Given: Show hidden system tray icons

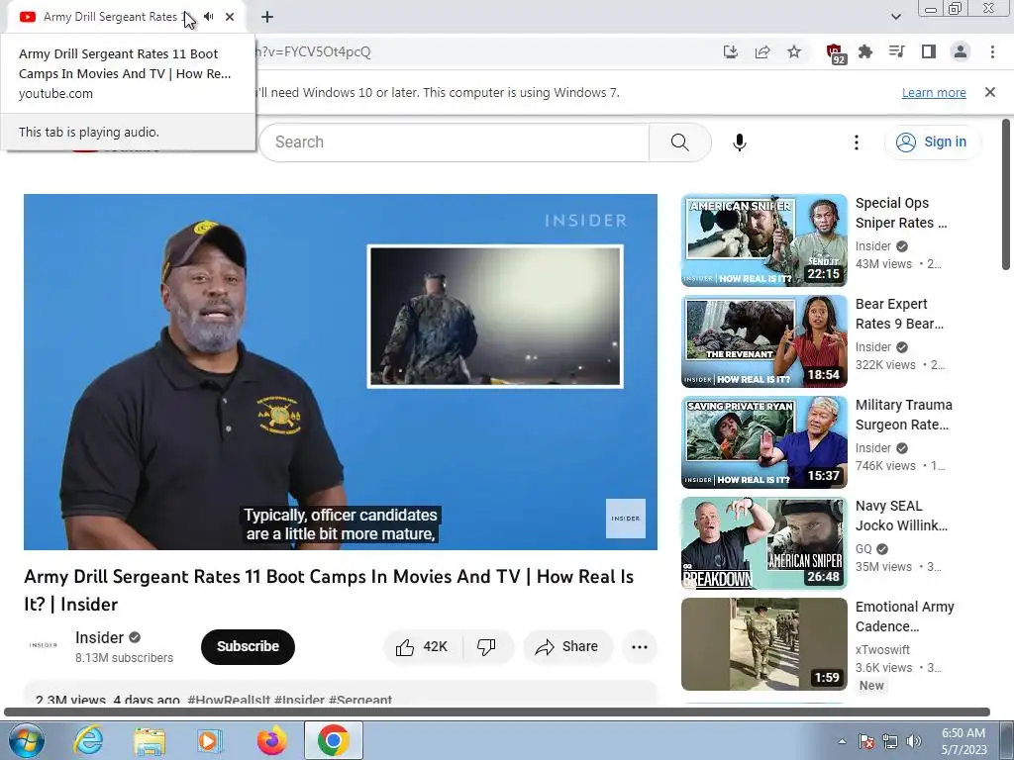Looking at the screenshot, I should 842,741.
